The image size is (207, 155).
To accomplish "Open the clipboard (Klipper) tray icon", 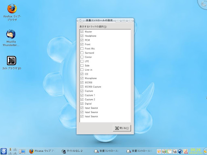I will (169, 151).
